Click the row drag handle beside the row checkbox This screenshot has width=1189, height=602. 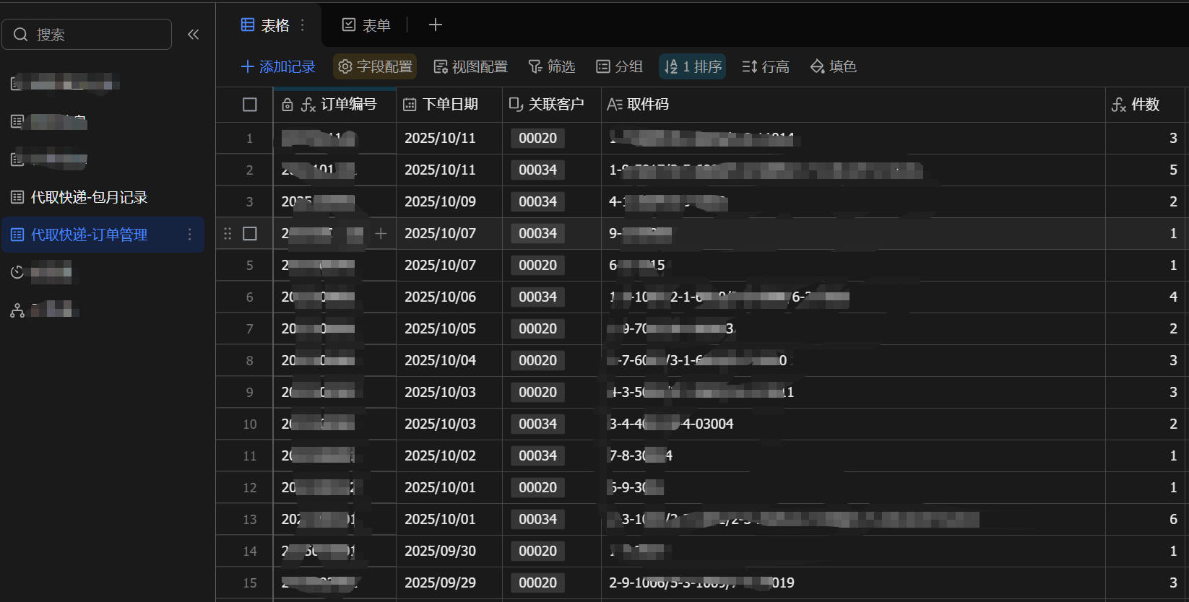(228, 234)
